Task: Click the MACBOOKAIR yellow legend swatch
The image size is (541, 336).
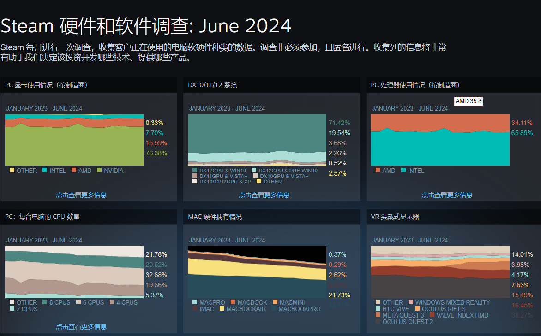Action: 222,308
